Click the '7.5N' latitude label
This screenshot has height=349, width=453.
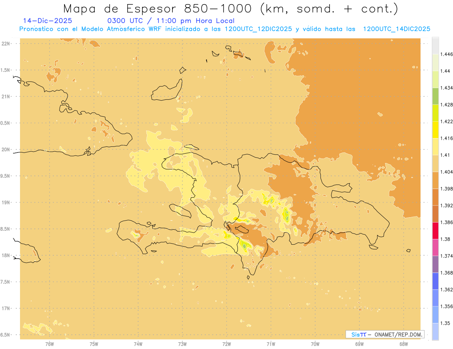pos(6,282)
